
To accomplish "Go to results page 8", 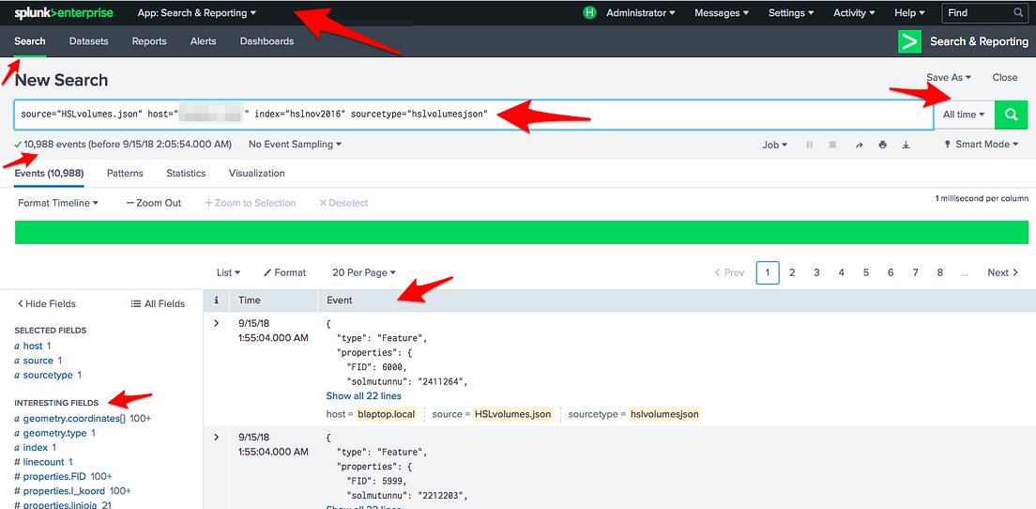I will point(939,272).
